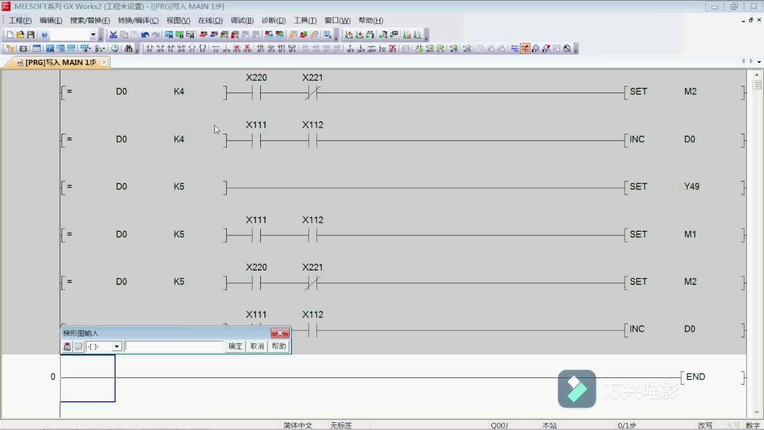The image size is (764, 430).
Task: Click the Help question mark icon
Action: (44, 35)
